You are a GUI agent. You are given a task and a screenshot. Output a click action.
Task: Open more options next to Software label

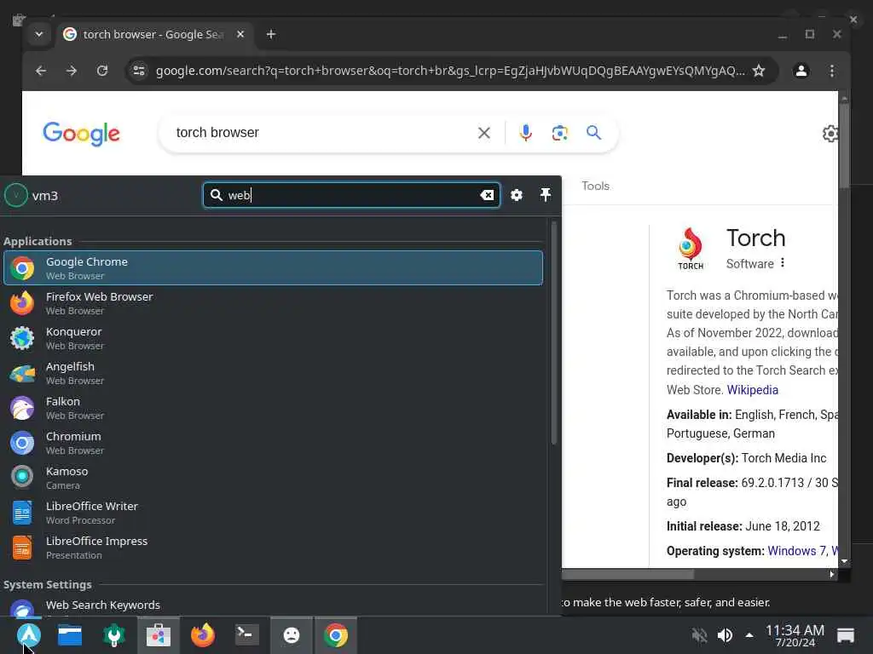tap(783, 262)
